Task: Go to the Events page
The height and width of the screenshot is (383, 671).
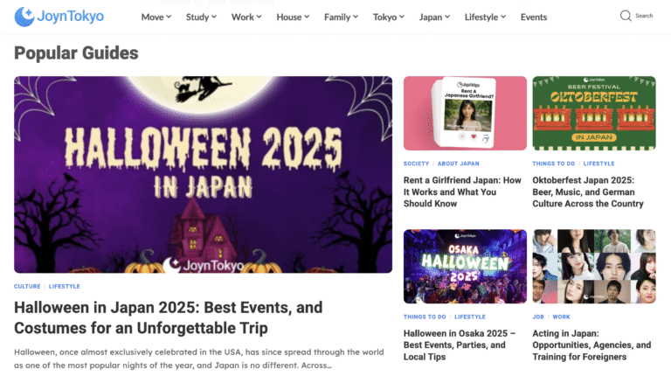Action: 534,17
